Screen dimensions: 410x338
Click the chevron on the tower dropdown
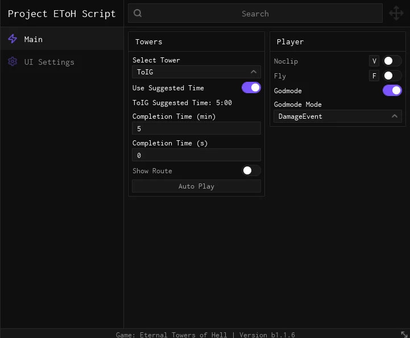pos(254,72)
